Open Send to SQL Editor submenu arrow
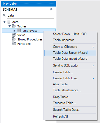 coord(93,66)
